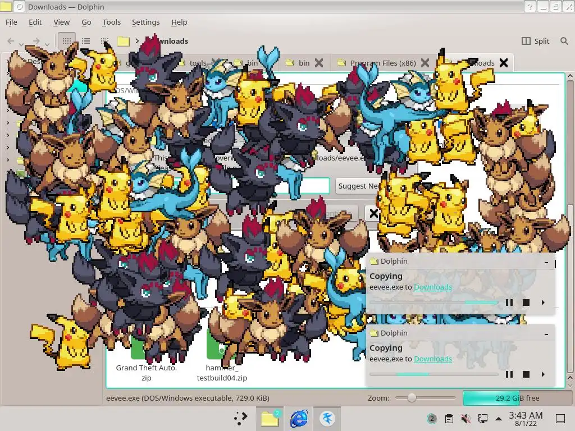Pause the upper eevee.exe copy job
The image size is (575, 431).
pos(509,302)
